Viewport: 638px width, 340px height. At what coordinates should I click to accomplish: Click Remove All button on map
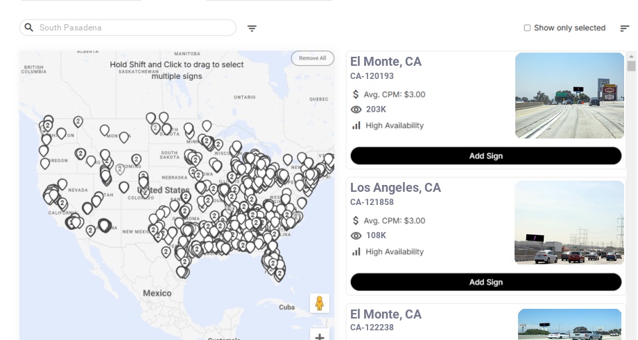click(x=312, y=58)
